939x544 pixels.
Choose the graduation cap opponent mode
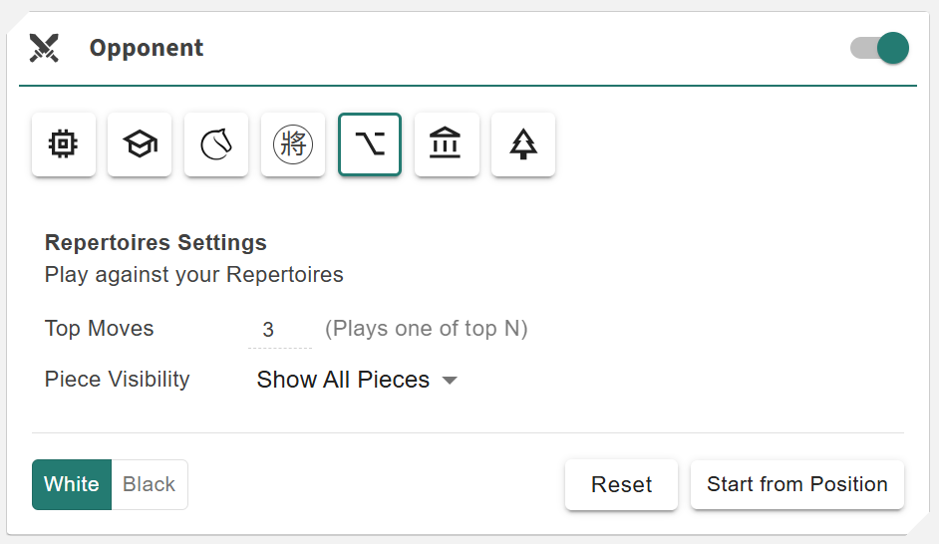point(141,144)
